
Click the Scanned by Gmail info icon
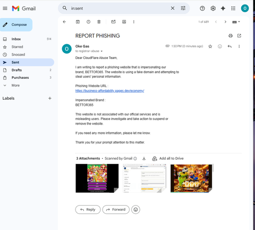pos(135,159)
